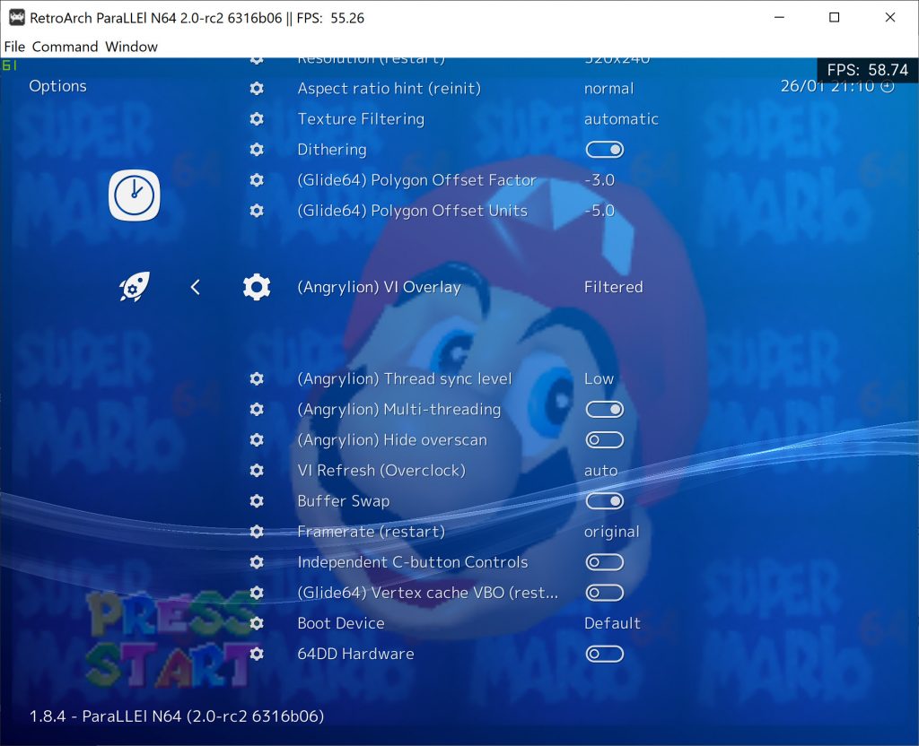Click the large gear beside VI Overlay
Viewport: 919px width, 746px height.
[257, 287]
